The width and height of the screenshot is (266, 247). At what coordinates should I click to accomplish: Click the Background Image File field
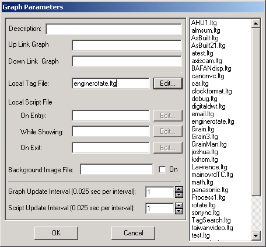(x=117, y=169)
